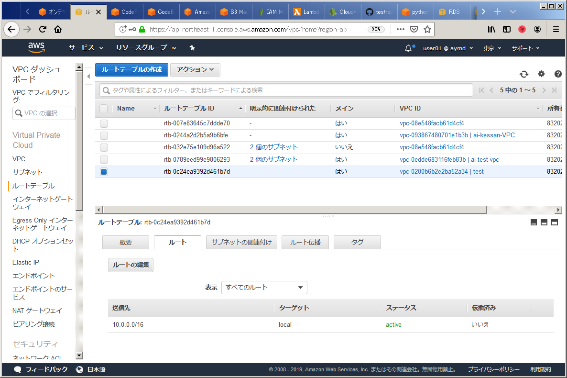
Task: Select all route tables checkbox in header
Action: pyautogui.click(x=103, y=108)
